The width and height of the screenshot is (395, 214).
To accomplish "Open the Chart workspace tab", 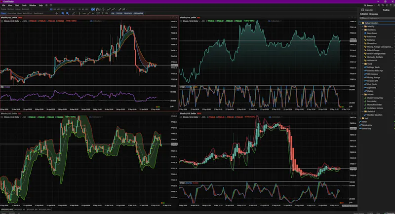I will coord(3,13).
